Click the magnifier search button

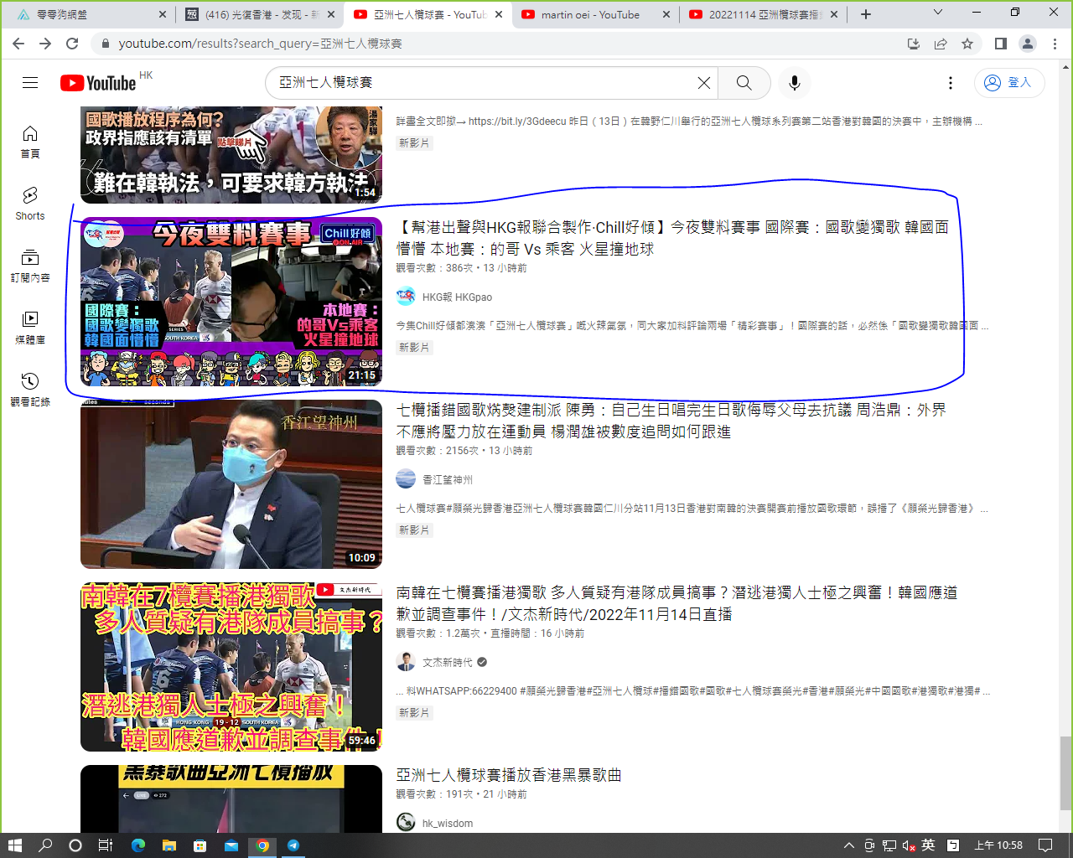click(x=744, y=83)
